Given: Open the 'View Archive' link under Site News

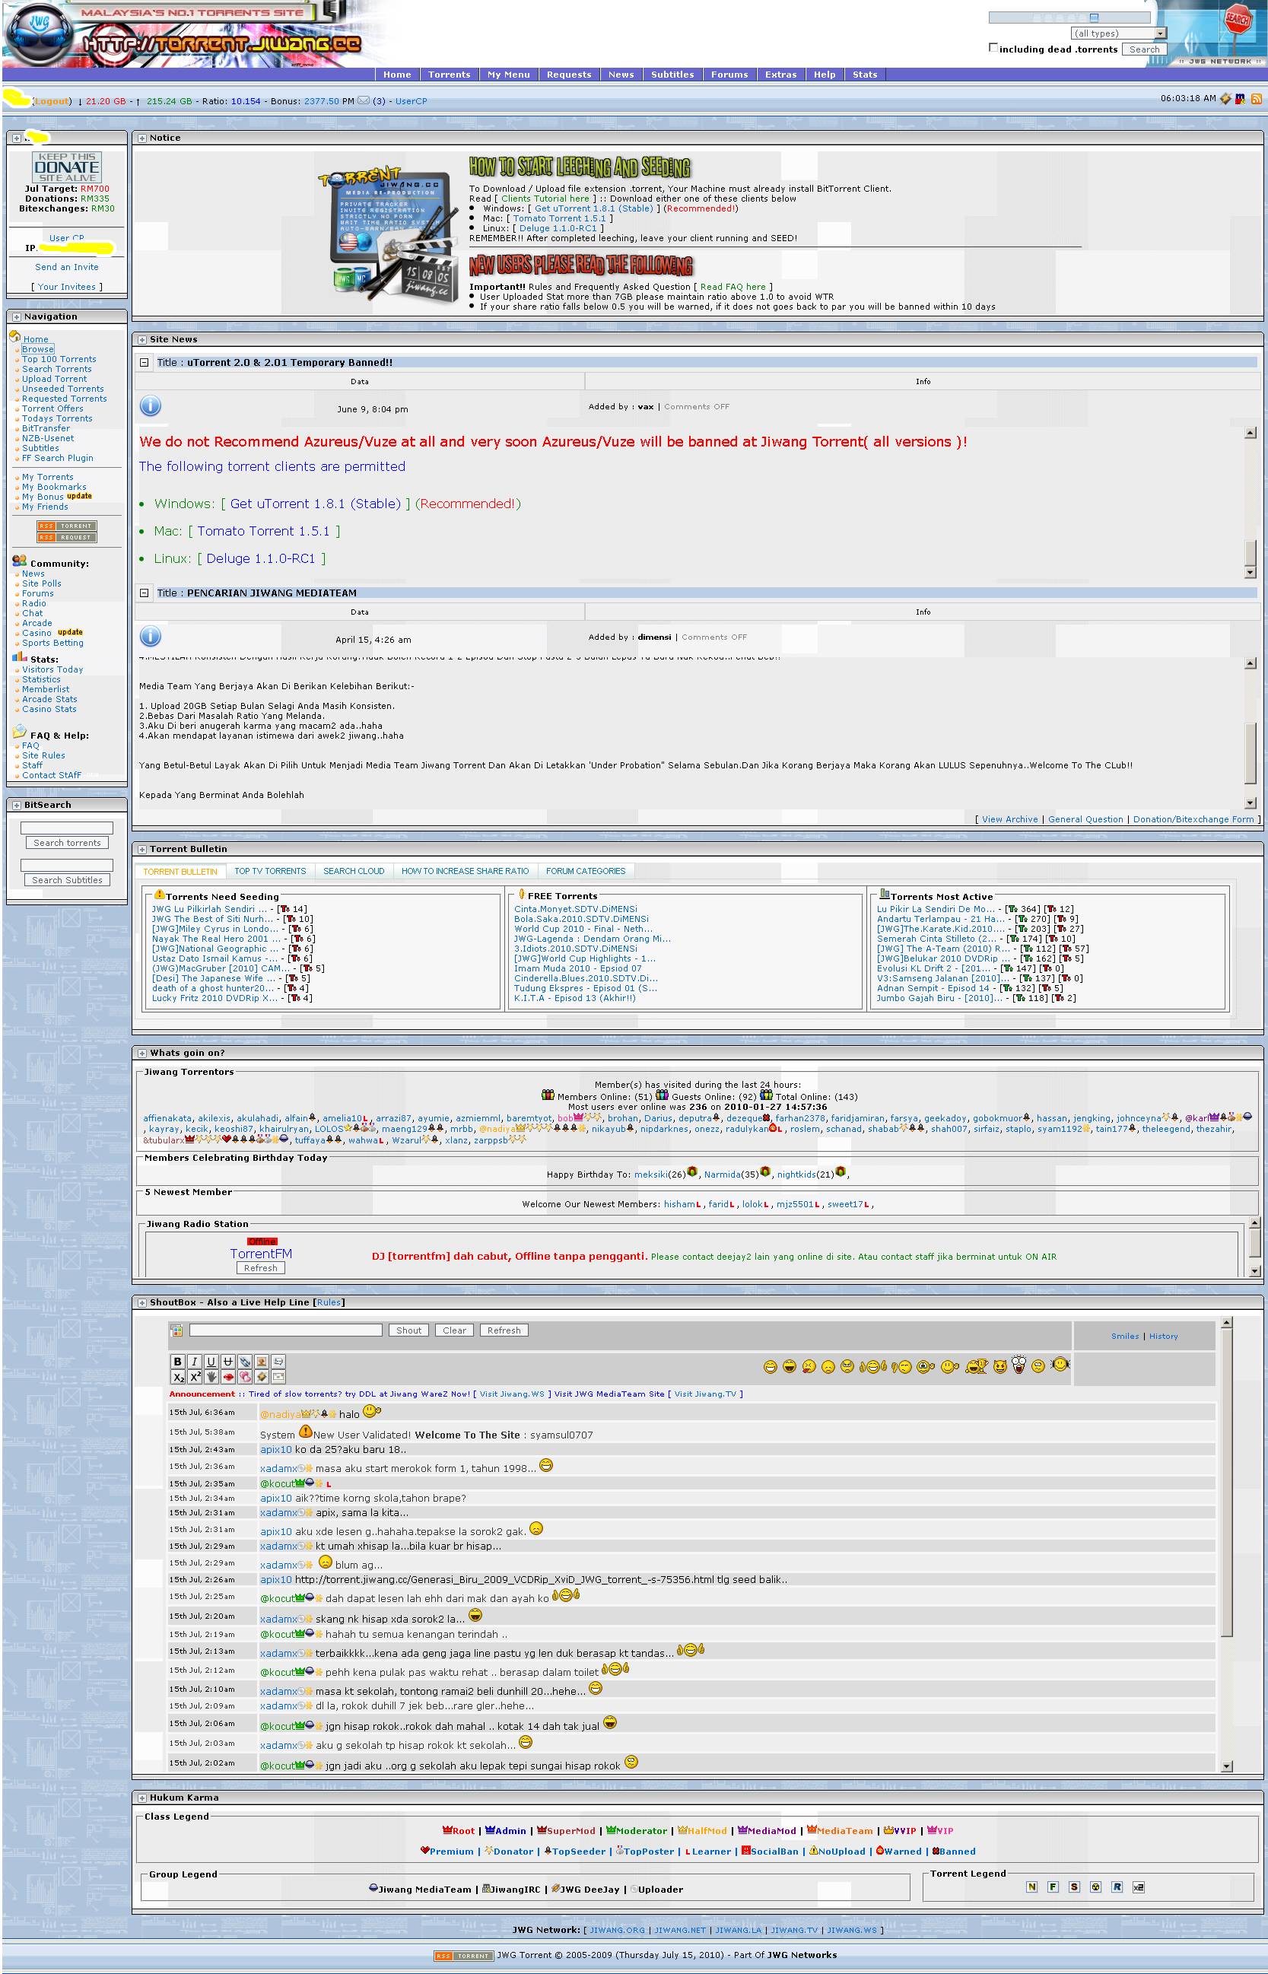Looking at the screenshot, I should tap(1009, 819).
